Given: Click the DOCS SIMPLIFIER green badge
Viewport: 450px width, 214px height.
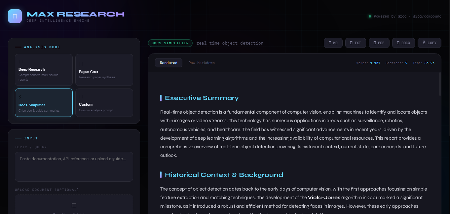Looking at the screenshot, I should 170,43.
